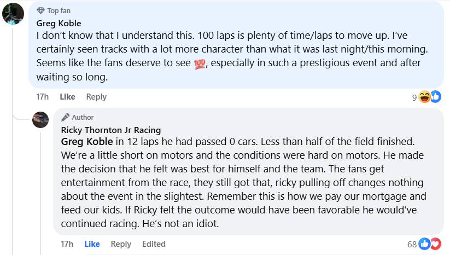Screen dimensions: 450x255
Task: Click the bold Greg Koble mention in reply
Action: point(86,141)
